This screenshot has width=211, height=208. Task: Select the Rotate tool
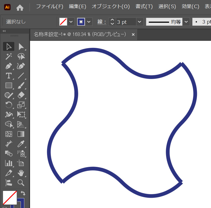tap(9, 105)
